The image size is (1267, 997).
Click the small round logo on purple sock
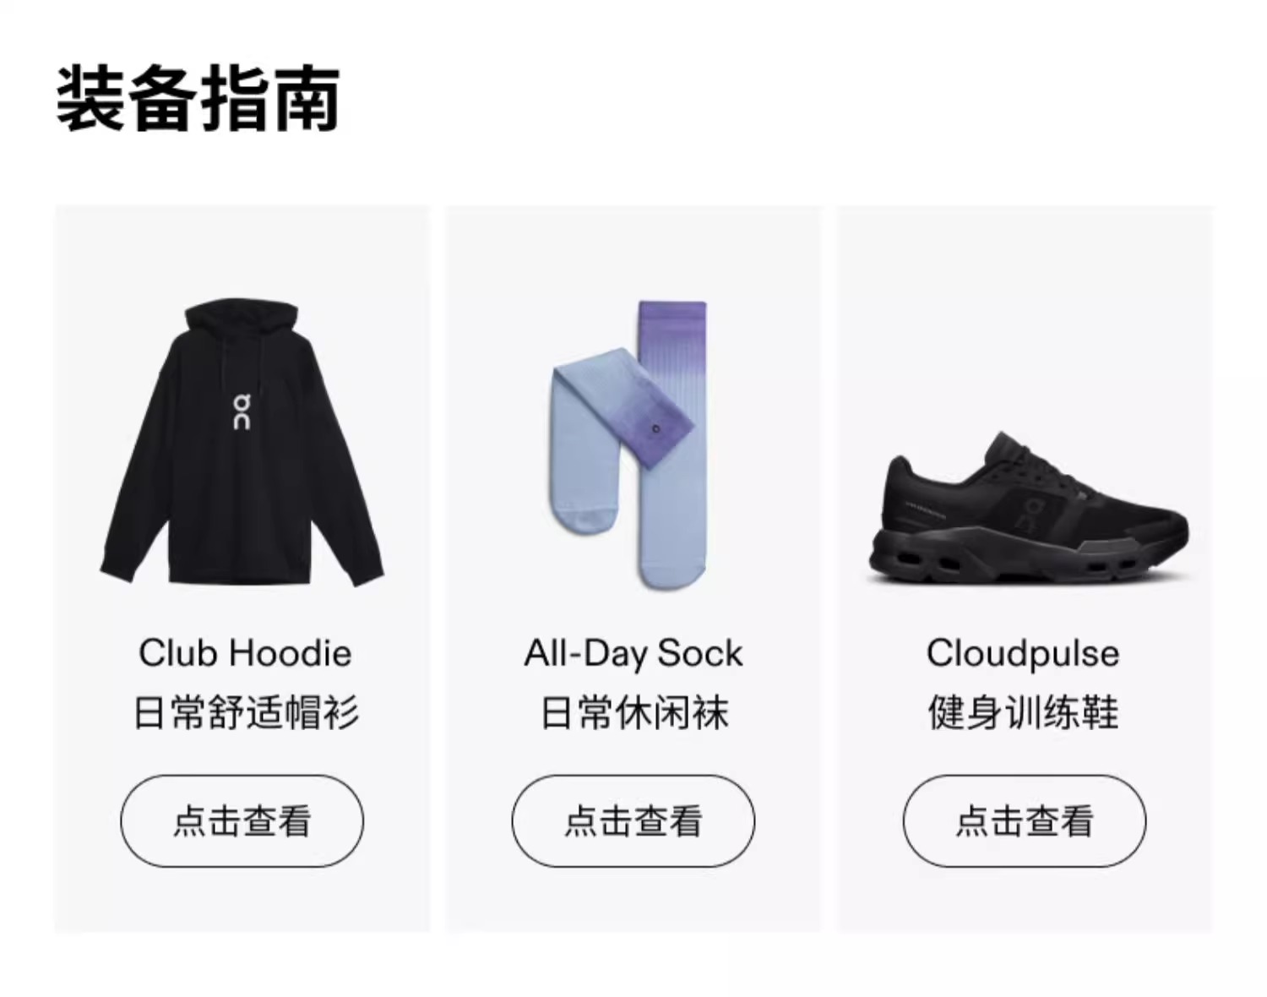(657, 429)
